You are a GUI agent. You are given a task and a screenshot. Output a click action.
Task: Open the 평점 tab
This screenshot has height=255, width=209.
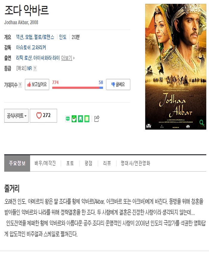(x=89, y=163)
